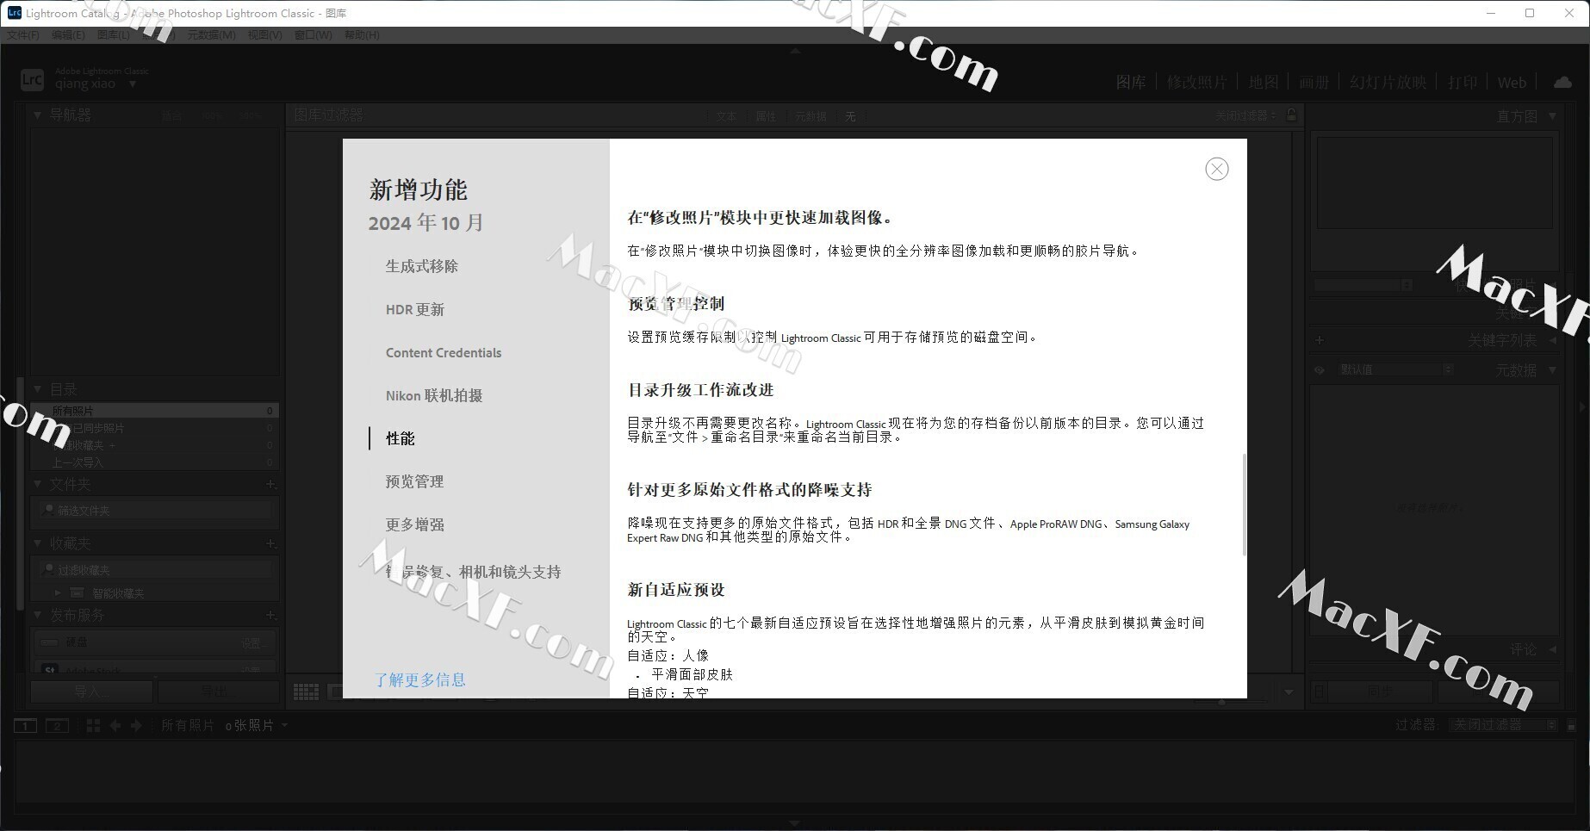Open the 生成式移除 section
The image size is (1590, 831).
pyautogui.click(x=421, y=266)
